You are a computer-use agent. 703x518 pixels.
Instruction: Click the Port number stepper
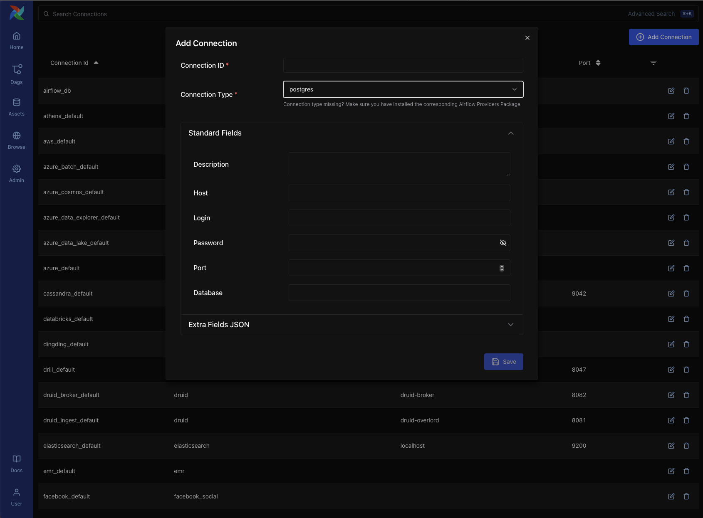pos(502,268)
